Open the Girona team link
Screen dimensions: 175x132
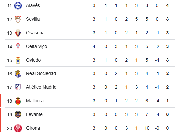[33, 128]
